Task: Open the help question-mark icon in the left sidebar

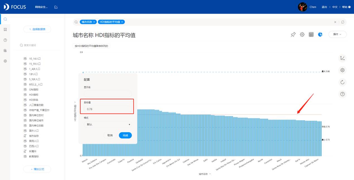Action: click(x=5, y=40)
